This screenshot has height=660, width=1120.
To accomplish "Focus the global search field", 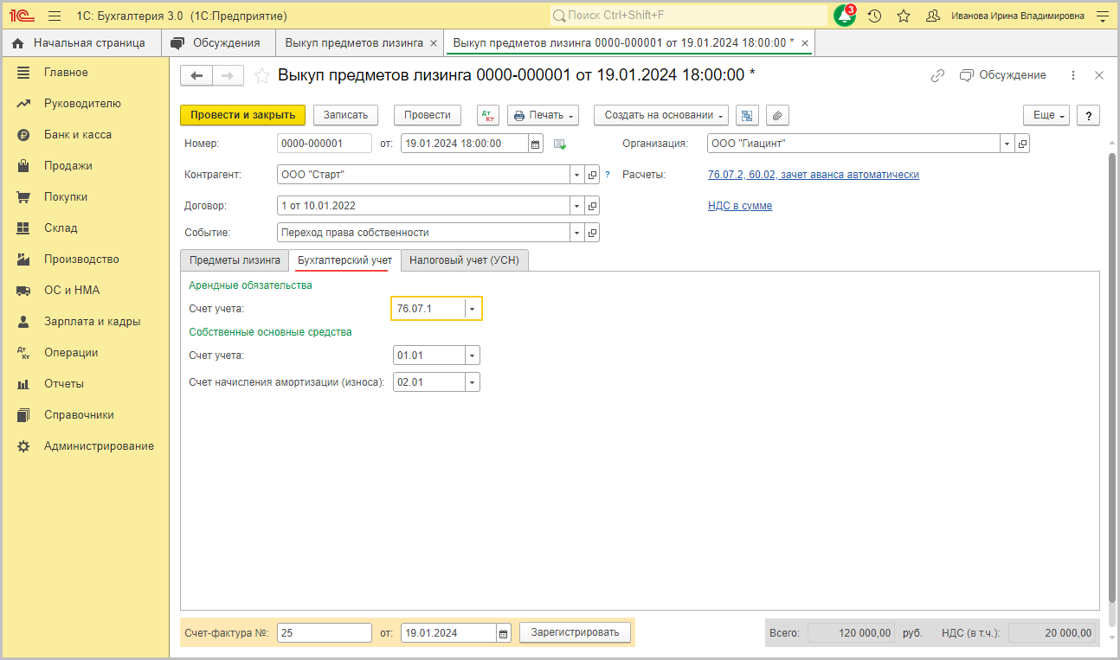I will [x=689, y=16].
